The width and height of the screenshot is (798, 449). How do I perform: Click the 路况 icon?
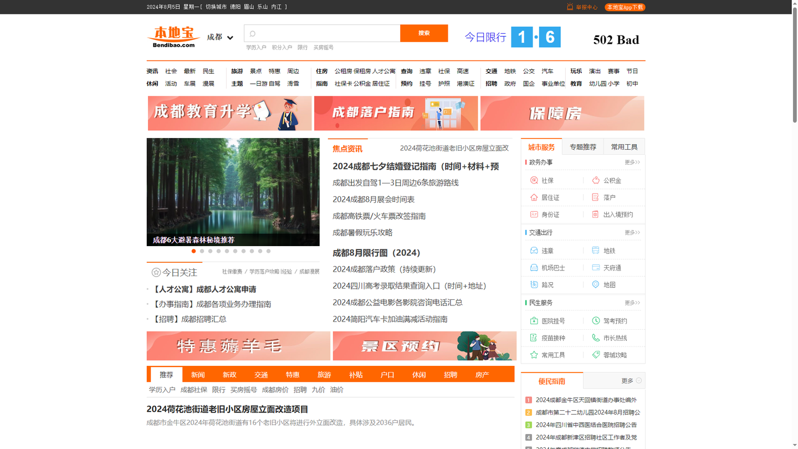(534, 284)
